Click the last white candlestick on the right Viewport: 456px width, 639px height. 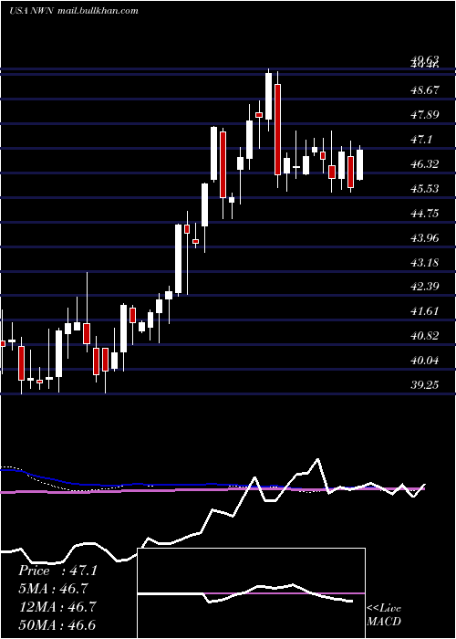(x=360, y=164)
